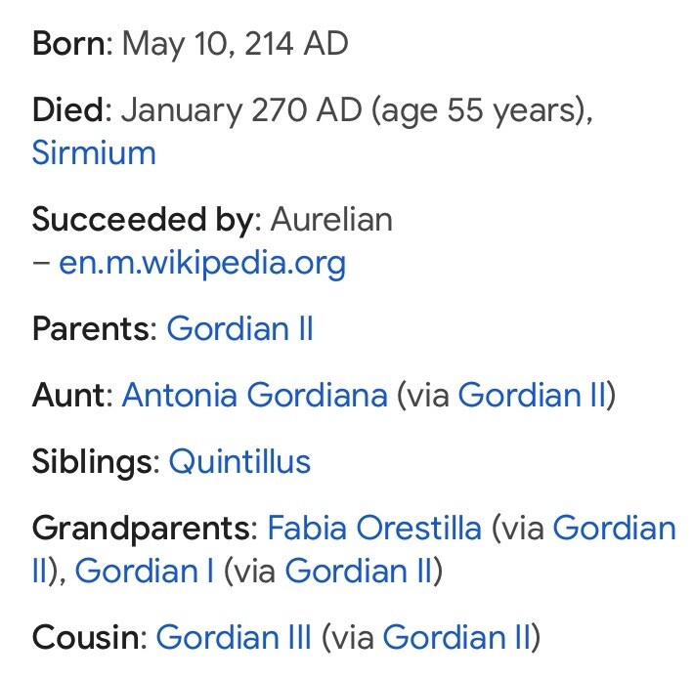The width and height of the screenshot is (693, 680).
Task: Open the Quintillus sibling link
Action: [239, 461]
